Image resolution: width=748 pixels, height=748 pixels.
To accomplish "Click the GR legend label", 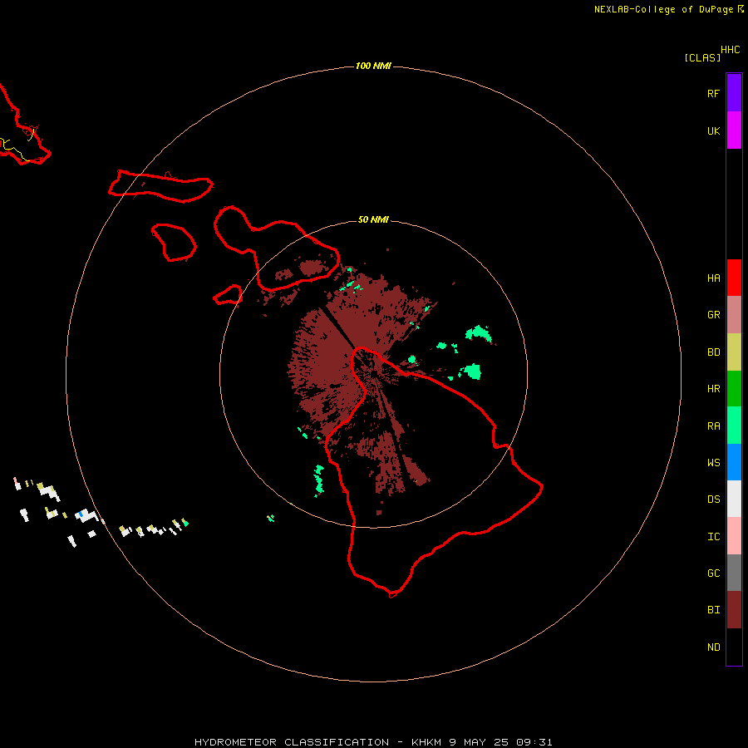I will coord(713,315).
